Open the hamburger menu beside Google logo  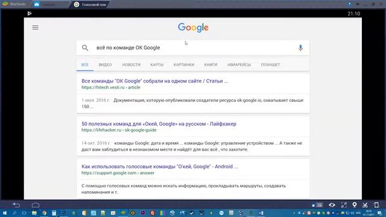35,27
